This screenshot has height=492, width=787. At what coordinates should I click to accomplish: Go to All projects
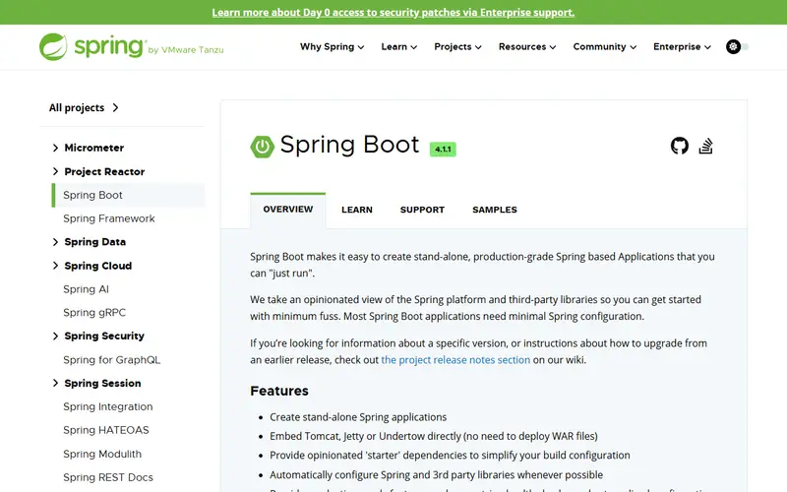point(84,107)
